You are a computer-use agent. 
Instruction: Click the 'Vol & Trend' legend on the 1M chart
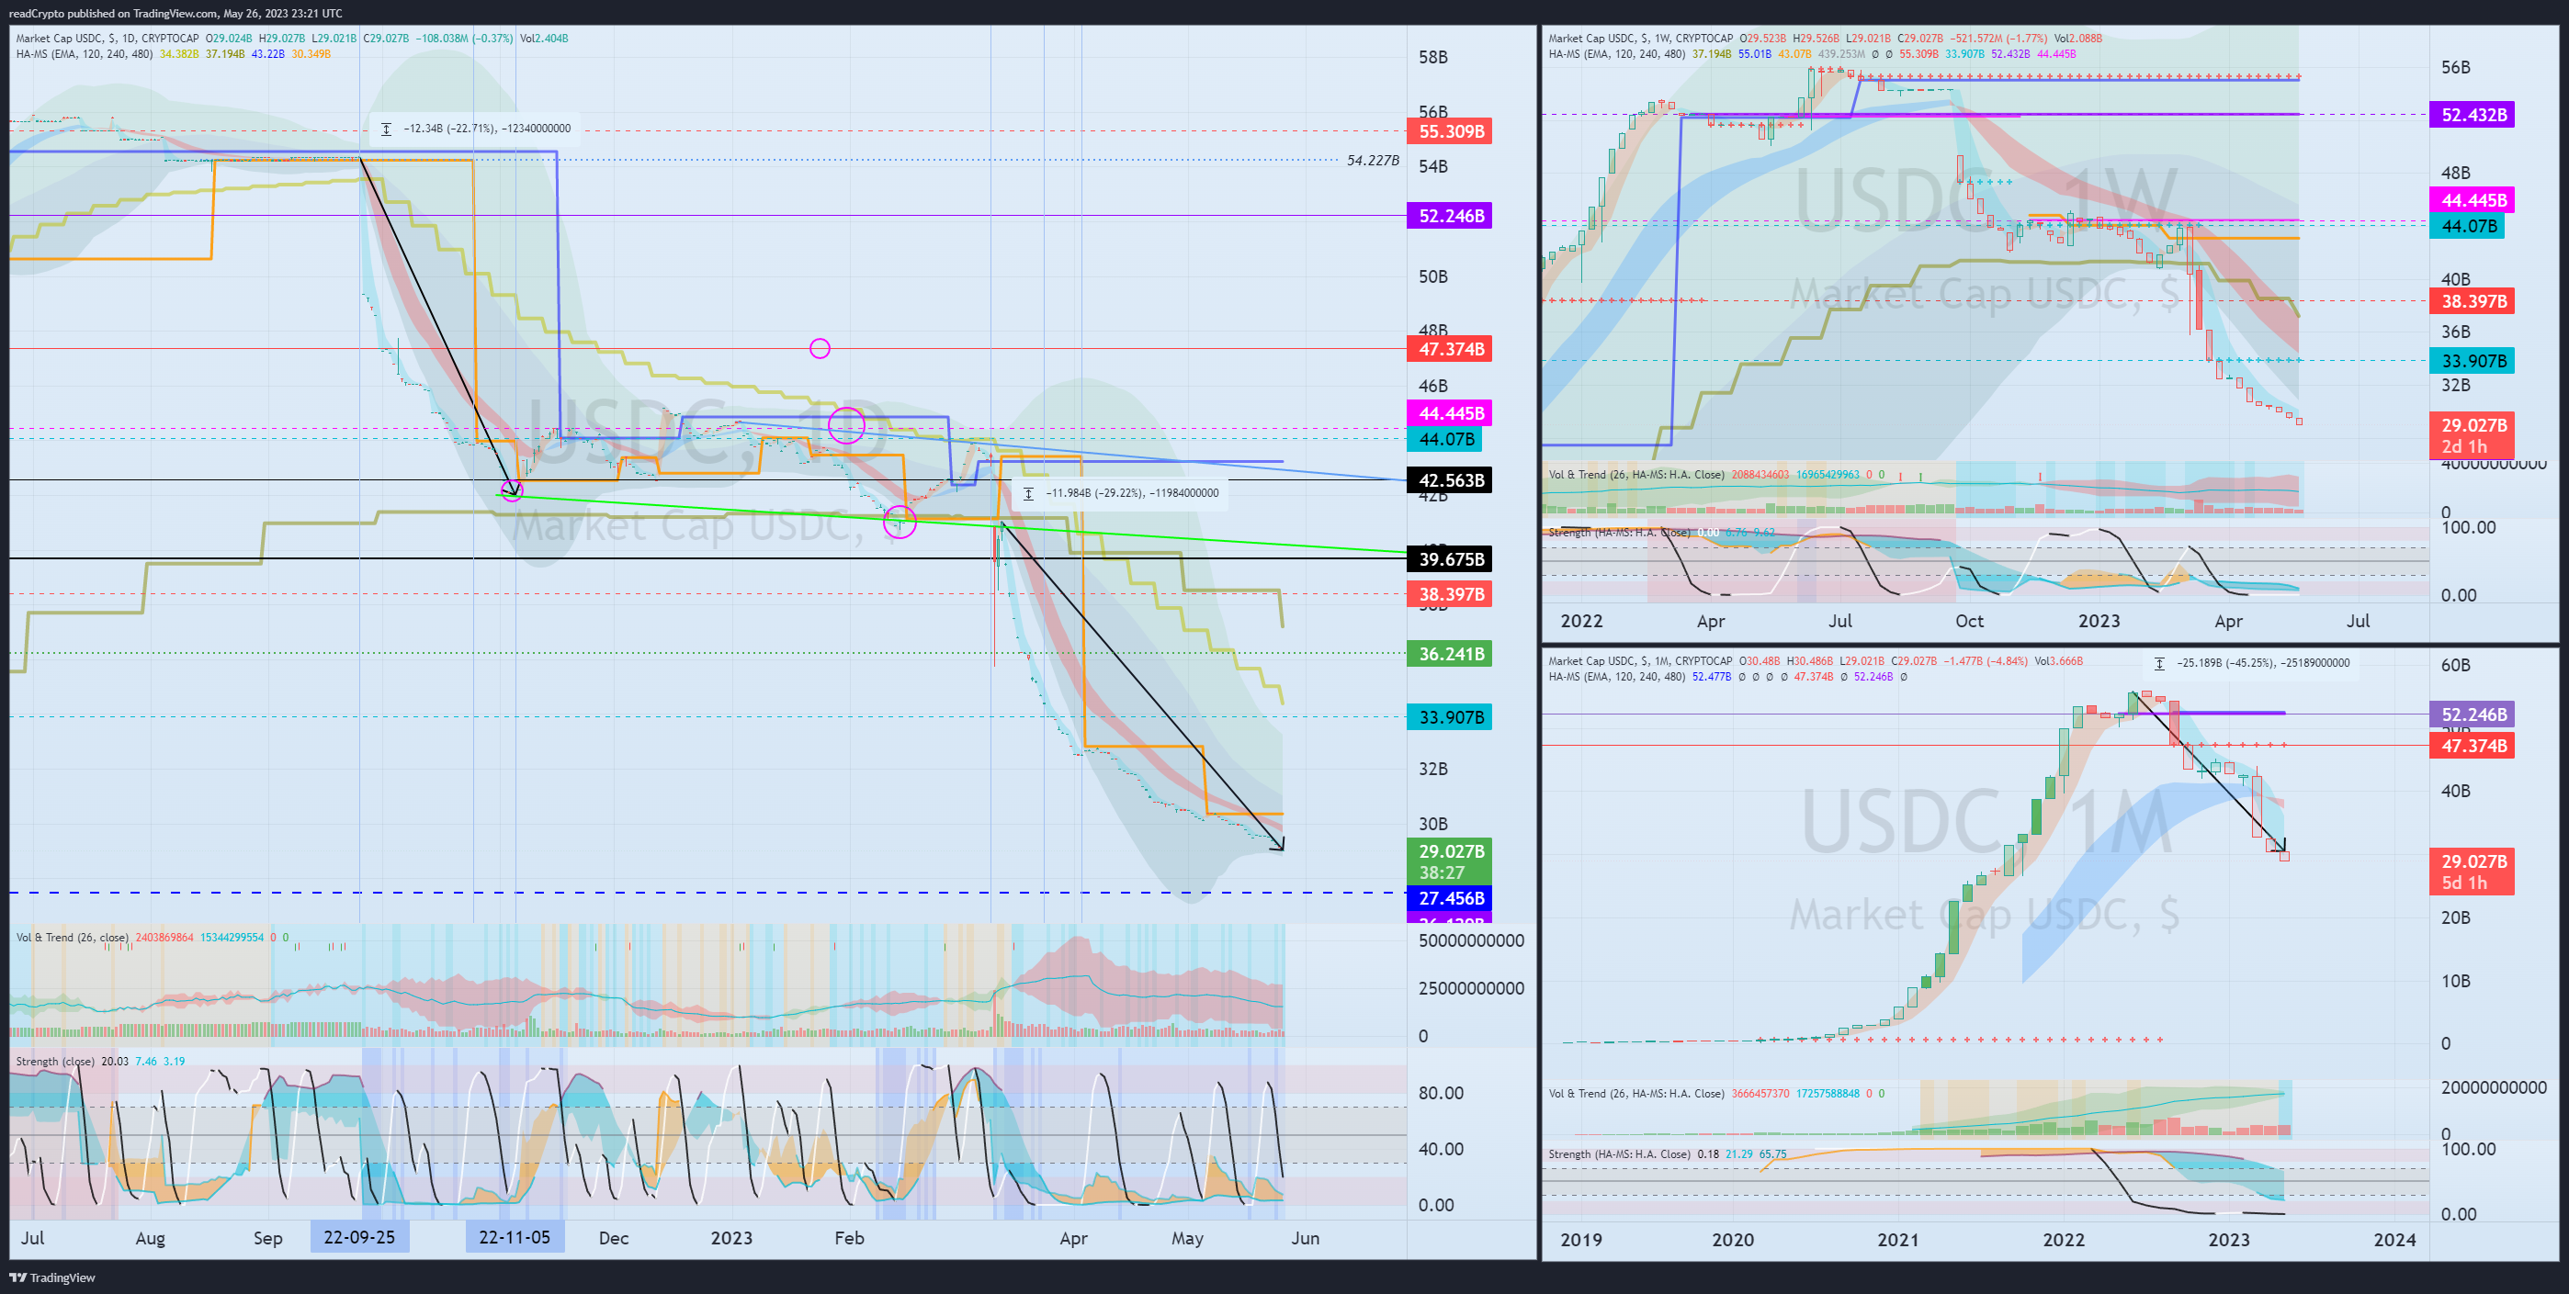(1635, 1094)
